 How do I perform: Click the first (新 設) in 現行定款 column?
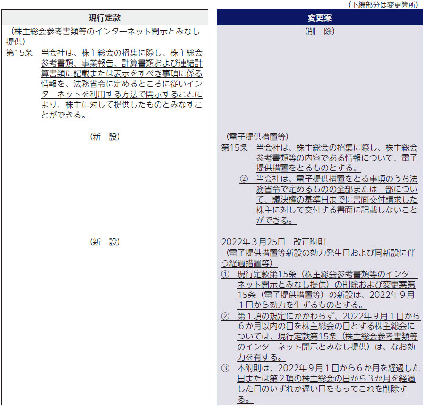click(x=105, y=136)
